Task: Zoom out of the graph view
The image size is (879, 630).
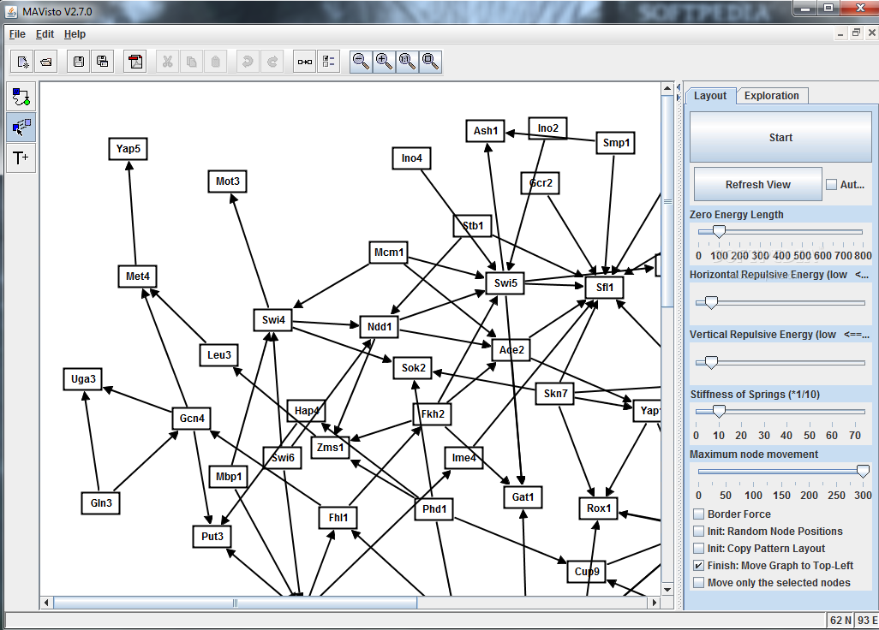Action: click(x=361, y=62)
